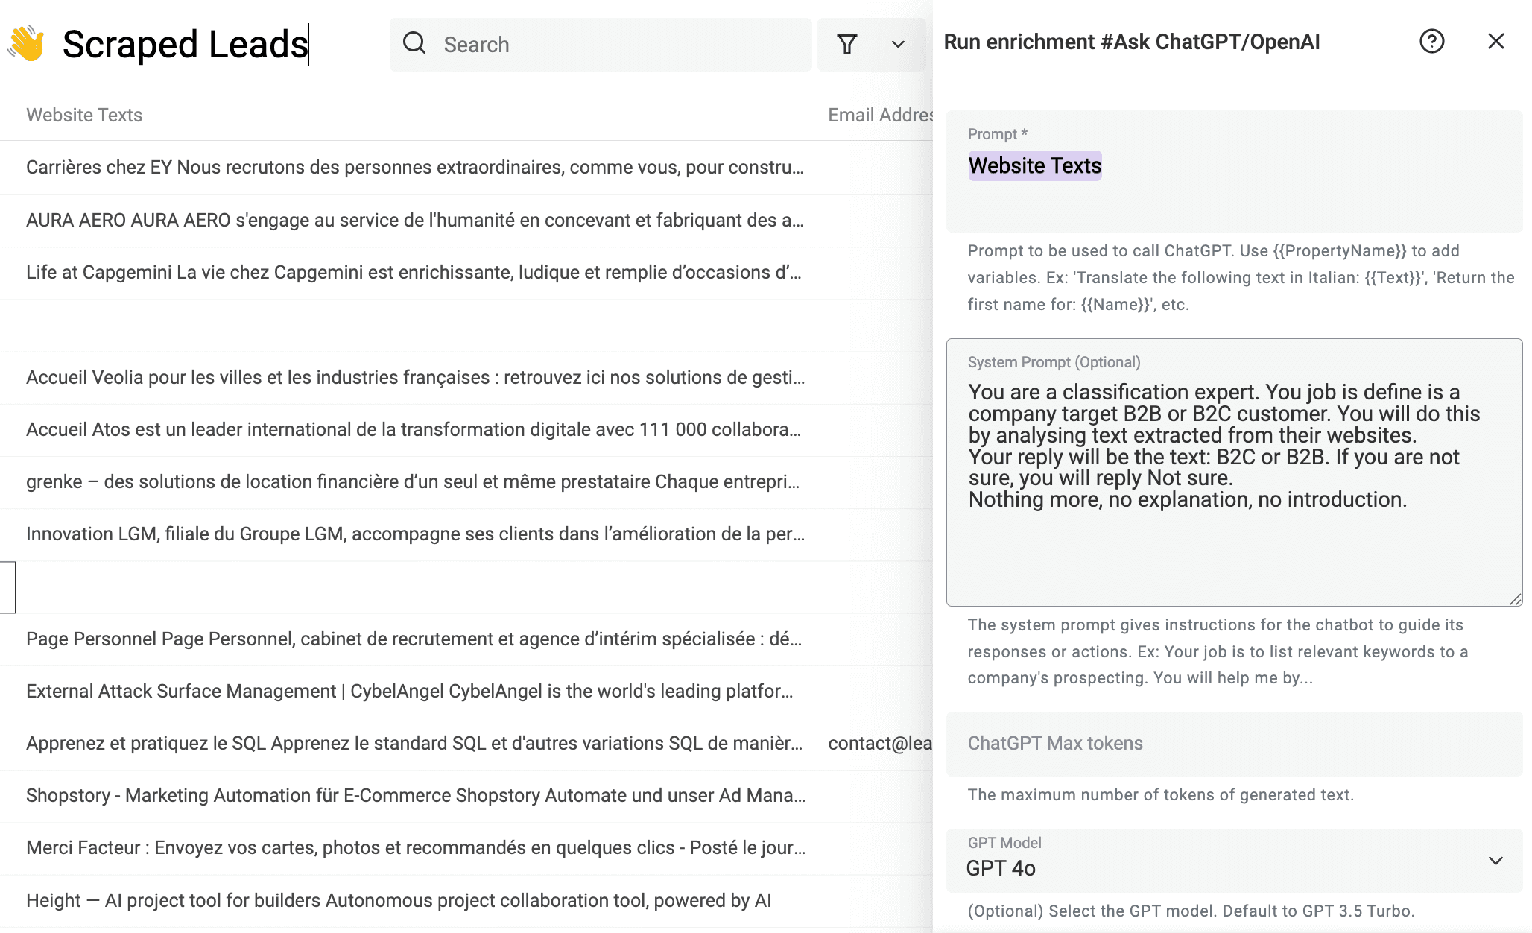The width and height of the screenshot is (1532, 933).
Task: Open the filter funnel icon
Action: [847, 45]
